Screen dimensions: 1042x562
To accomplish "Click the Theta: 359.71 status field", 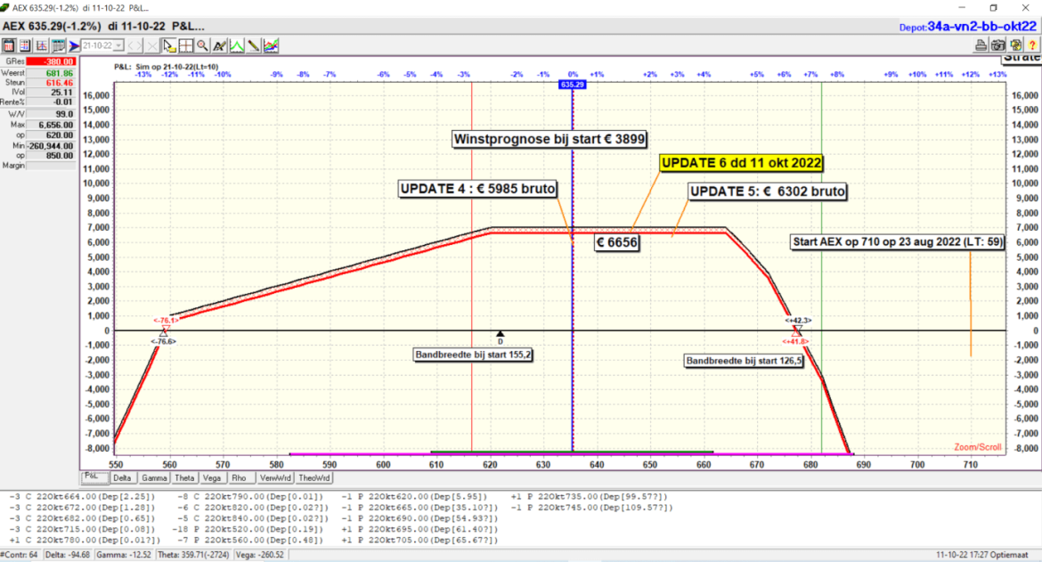I will 192,555.
